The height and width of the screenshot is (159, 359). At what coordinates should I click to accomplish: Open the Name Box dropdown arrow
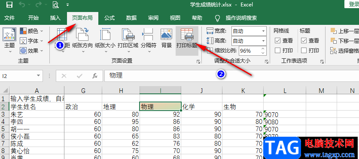pyautogui.click(x=38, y=76)
